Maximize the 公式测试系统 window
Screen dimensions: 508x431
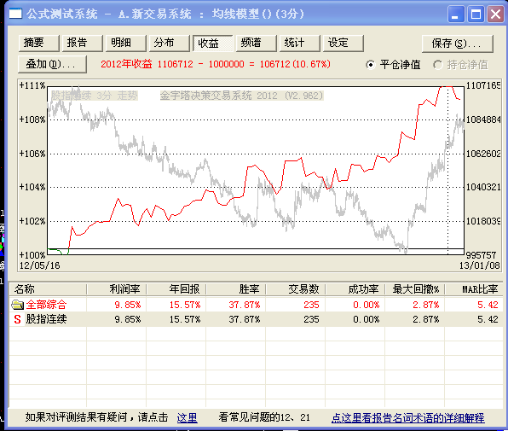click(476, 14)
